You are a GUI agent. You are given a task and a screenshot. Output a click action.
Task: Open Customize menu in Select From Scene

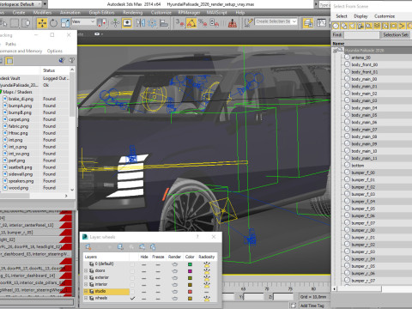[x=385, y=16]
